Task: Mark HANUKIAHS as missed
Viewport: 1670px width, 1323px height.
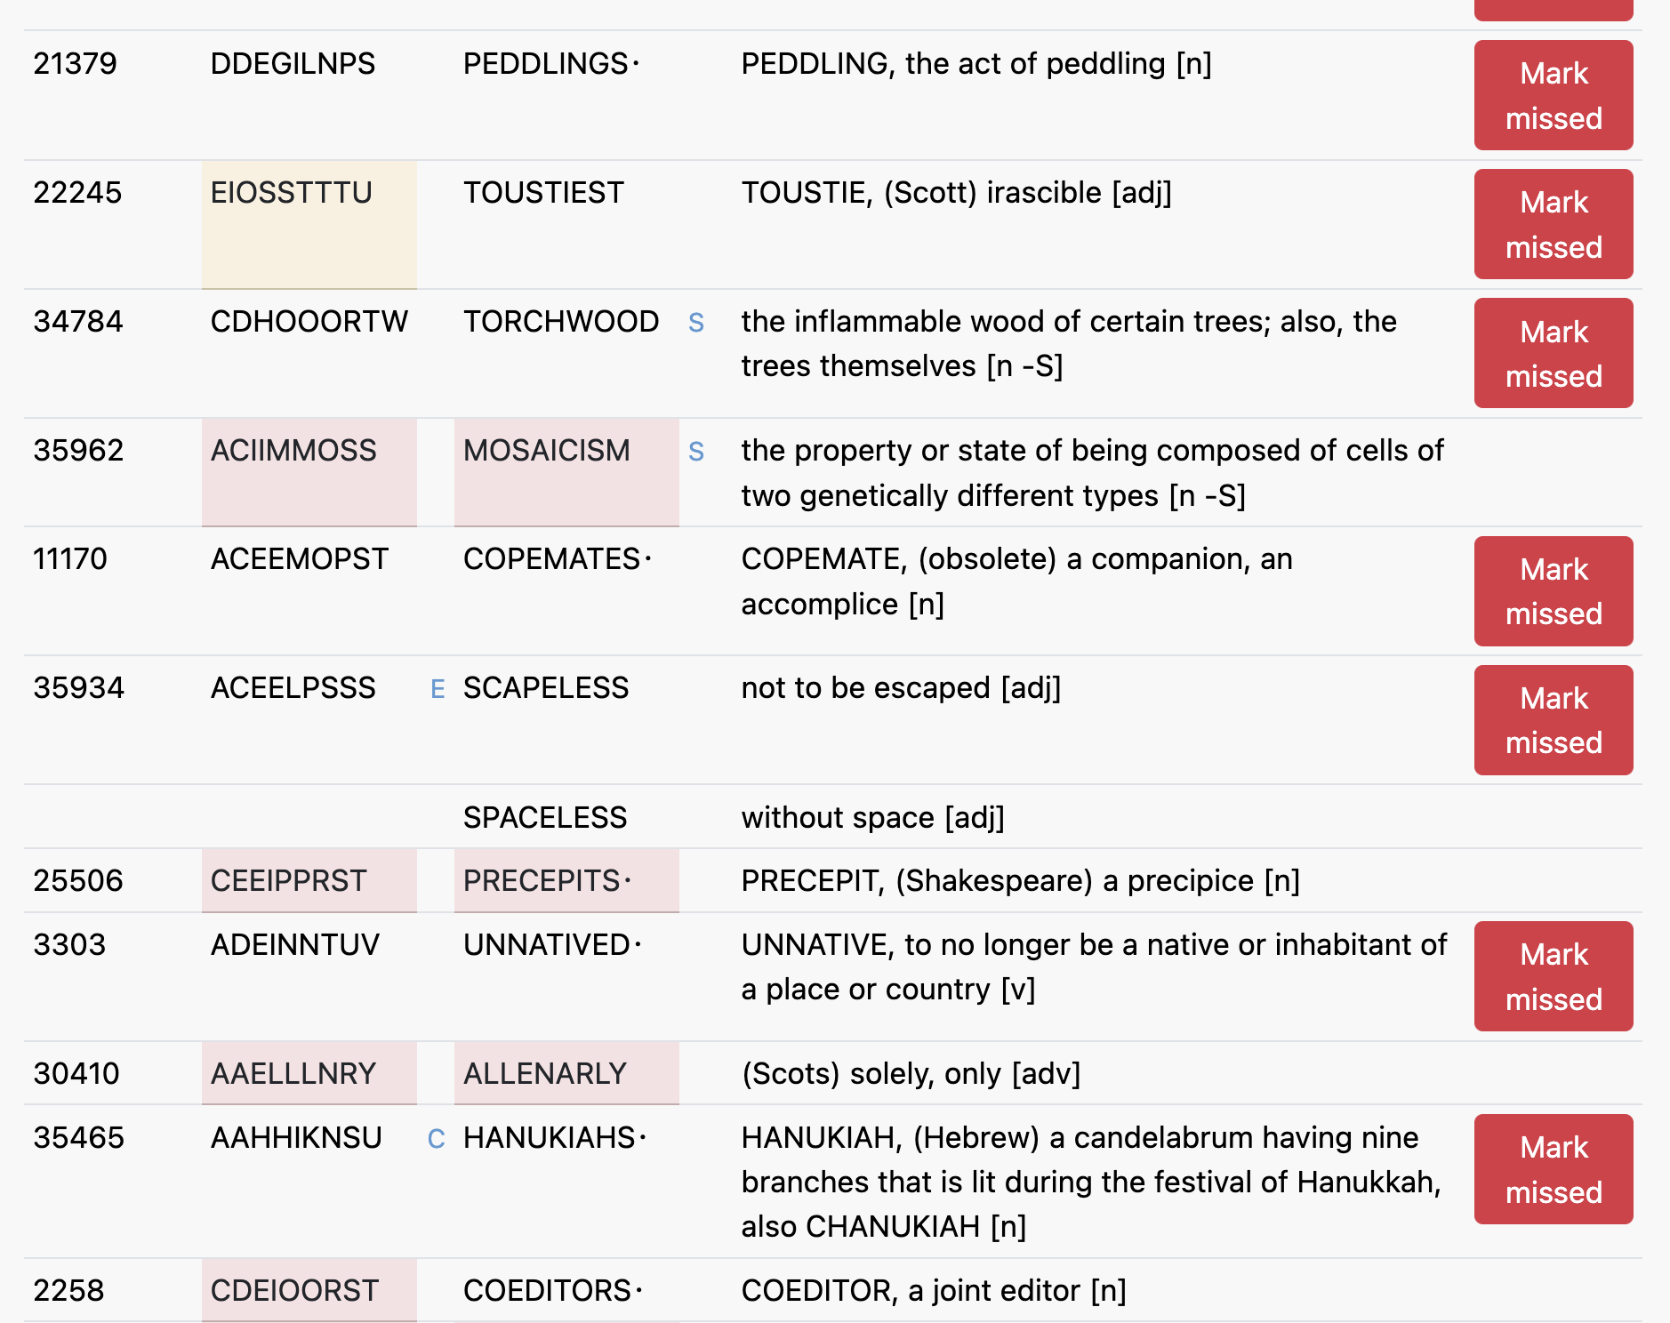Action: tap(1553, 1169)
